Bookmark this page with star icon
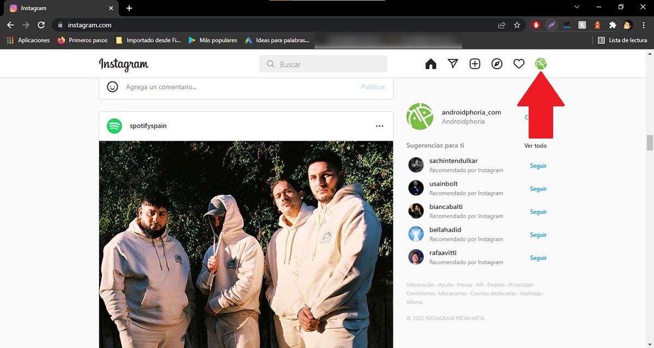 click(517, 25)
